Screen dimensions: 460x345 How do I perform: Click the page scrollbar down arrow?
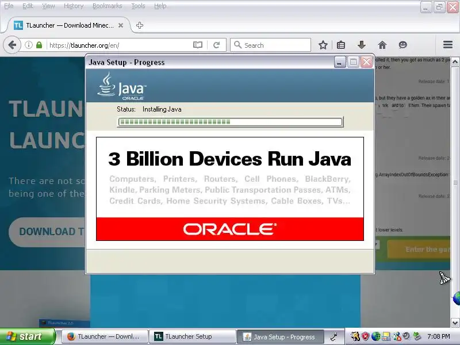coord(455,323)
